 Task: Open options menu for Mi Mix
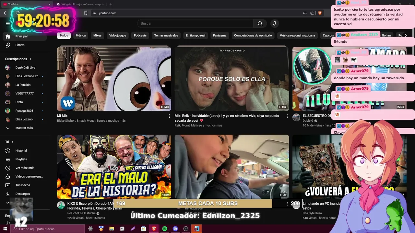coord(169,116)
